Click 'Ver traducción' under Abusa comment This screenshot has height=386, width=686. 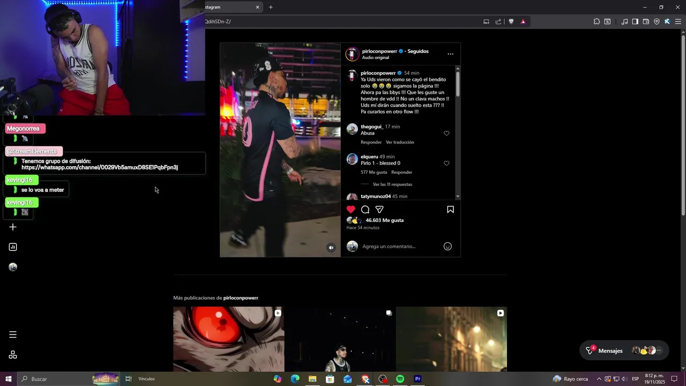point(400,142)
